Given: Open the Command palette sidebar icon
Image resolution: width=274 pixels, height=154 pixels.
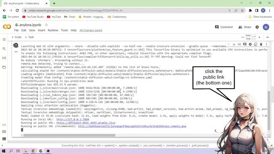Looking at the screenshot, I should click(x=4, y=132).
